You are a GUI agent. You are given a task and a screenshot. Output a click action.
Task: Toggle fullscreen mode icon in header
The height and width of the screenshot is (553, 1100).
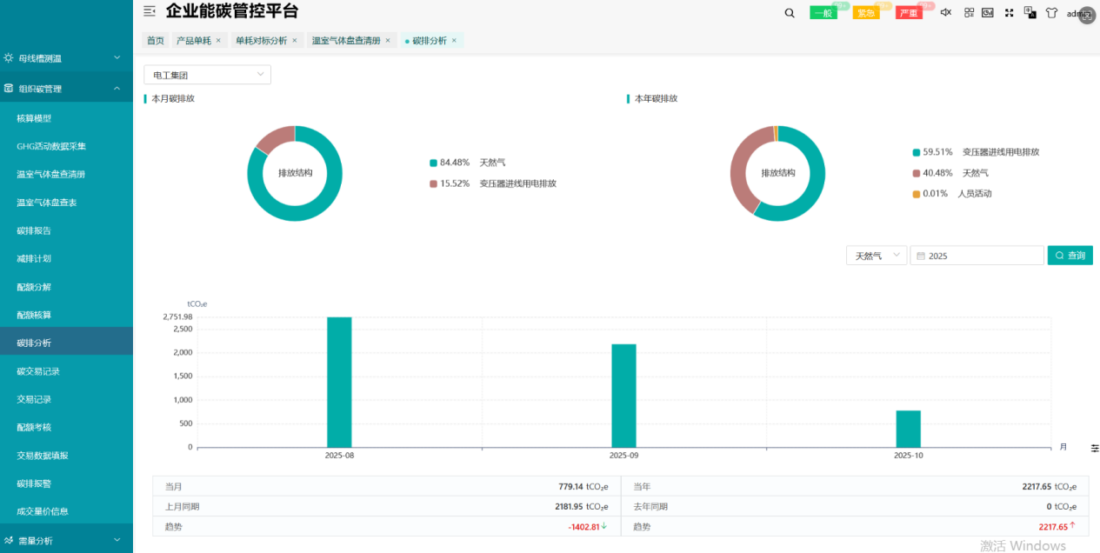pos(1010,13)
